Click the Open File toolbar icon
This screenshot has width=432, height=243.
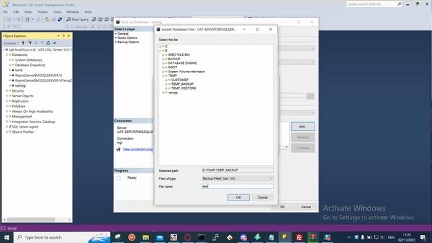tap(47, 20)
